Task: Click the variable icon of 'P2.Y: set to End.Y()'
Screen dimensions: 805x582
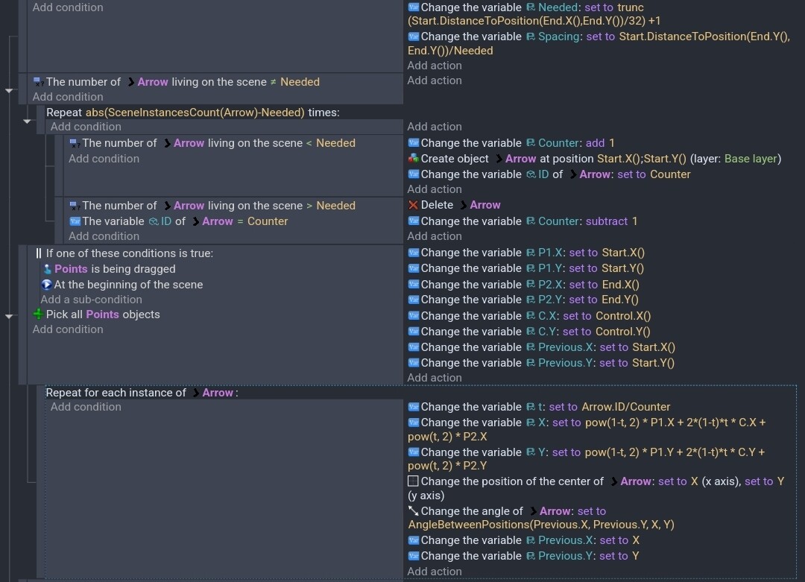Action: pyautogui.click(x=413, y=300)
